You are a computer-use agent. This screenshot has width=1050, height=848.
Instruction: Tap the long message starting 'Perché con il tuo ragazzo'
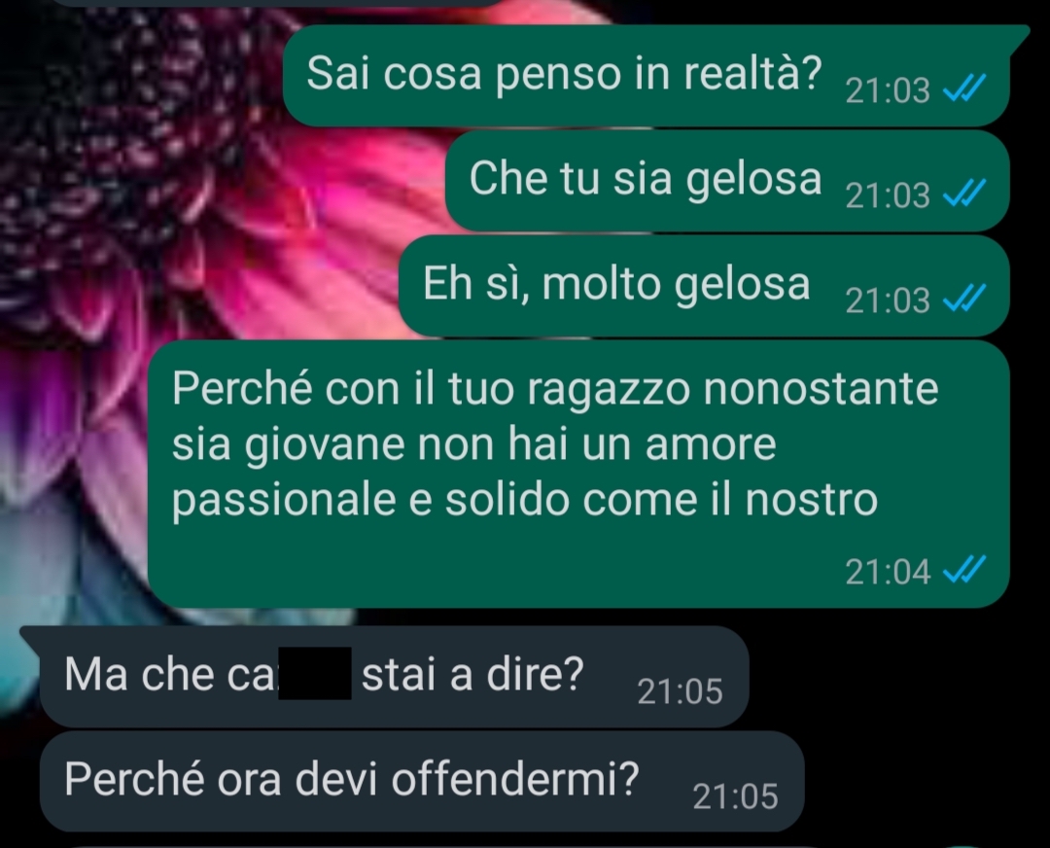(578, 475)
